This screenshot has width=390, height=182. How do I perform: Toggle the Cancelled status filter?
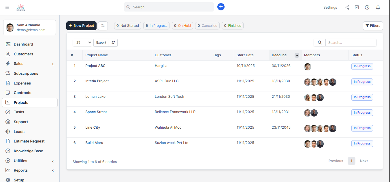[207, 26]
